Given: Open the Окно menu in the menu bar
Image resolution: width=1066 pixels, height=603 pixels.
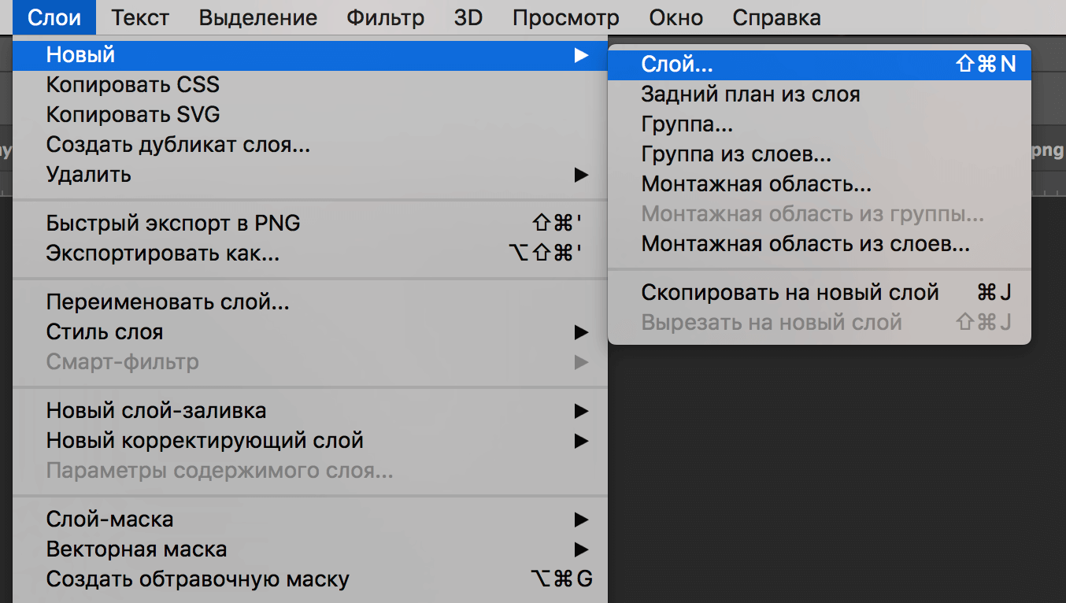Looking at the screenshot, I should [675, 17].
